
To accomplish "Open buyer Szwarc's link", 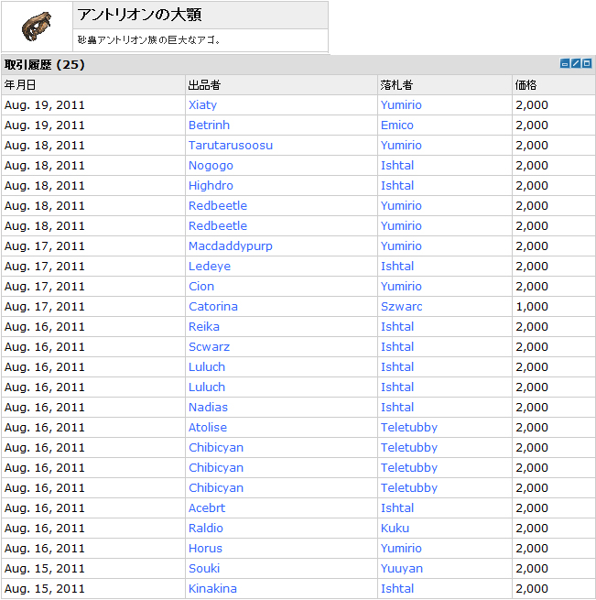I will 401,306.
